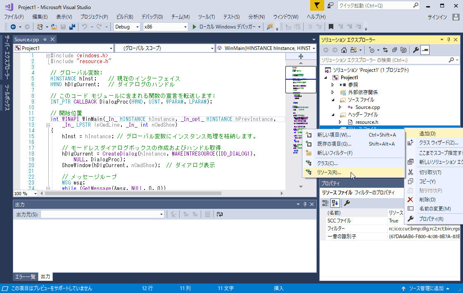The height and width of the screenshot is (293, 463).
Task: Toggle Show All Files in Solution Explorer
Action: pyautogui.click(x=404, y=50)
